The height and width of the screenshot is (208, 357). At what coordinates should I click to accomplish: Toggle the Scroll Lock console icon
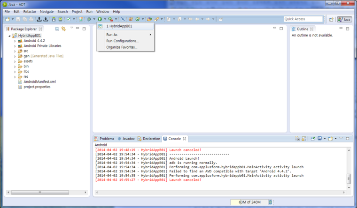click(304, 139)
